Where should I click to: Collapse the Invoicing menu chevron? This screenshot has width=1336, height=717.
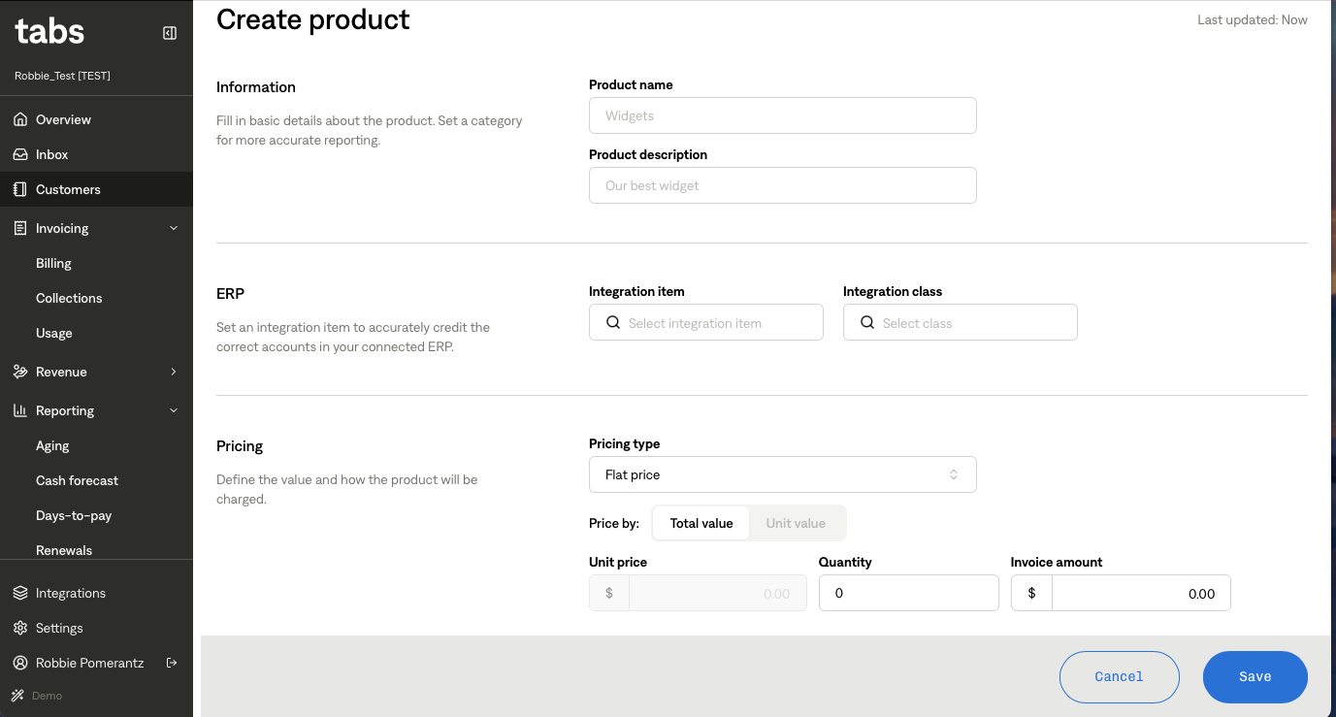[x=174, y=228]
